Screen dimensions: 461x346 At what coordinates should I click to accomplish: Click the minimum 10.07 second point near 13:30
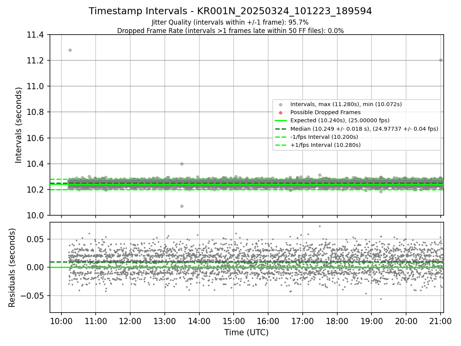tap(182, 206)
